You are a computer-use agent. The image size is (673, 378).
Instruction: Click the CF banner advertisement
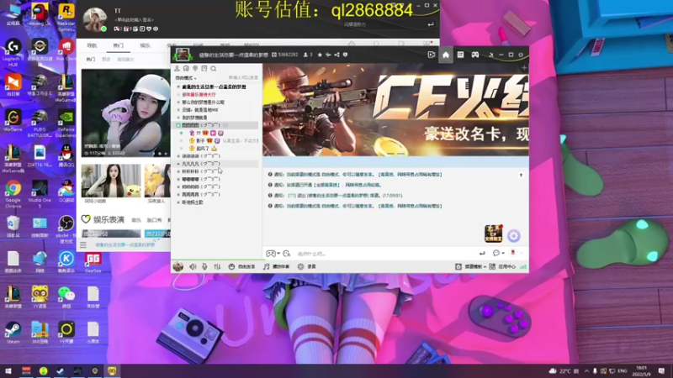point(395,110)
